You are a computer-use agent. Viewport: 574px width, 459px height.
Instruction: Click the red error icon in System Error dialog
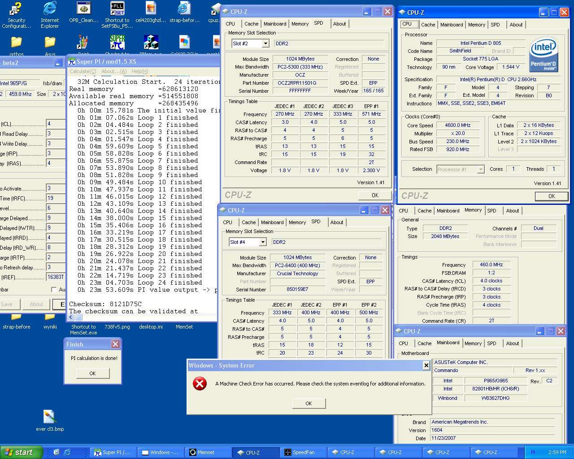200,384
